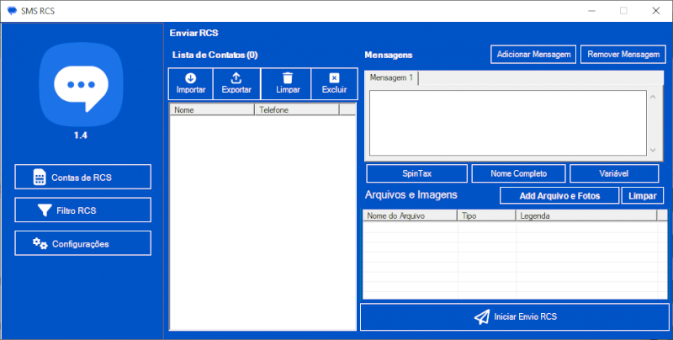Open Contas de RCS from sidebar
673x340 pixels.
[x=82, y=177]
